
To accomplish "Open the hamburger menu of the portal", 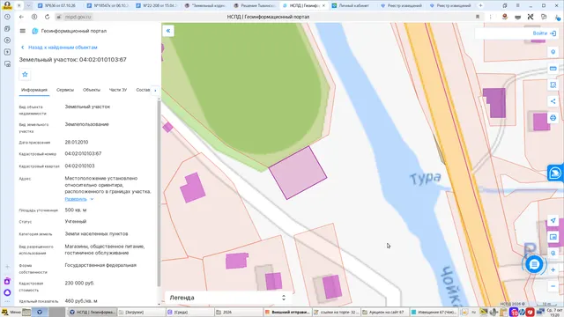I will 23,31.
